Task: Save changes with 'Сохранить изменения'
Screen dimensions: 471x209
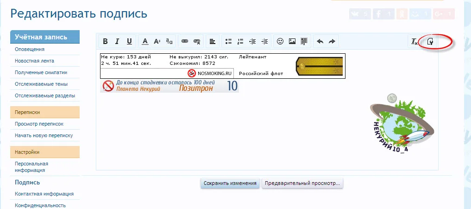Action: pos(230,183)
